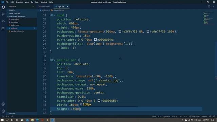
Task: Open the Manage gear icon
Action: [x=3, y=111]
